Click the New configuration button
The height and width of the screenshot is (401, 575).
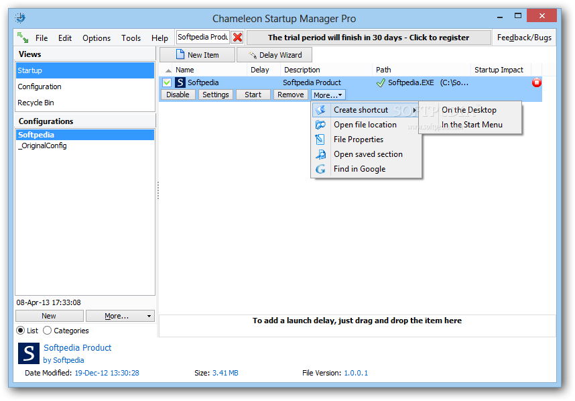49,316
